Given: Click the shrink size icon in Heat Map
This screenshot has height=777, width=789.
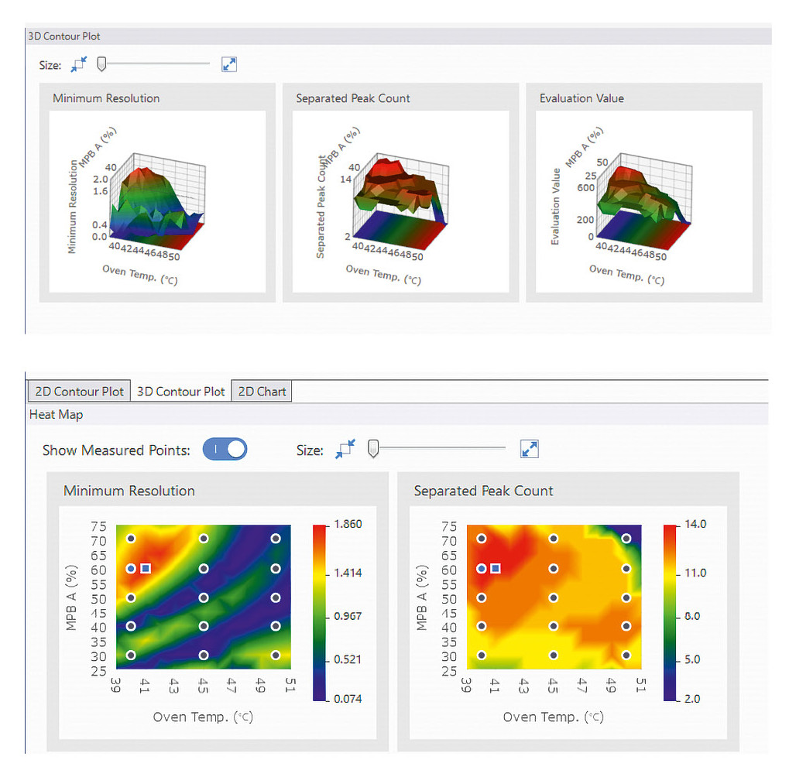Looking at the screenshot, I should tap(345, 449).
